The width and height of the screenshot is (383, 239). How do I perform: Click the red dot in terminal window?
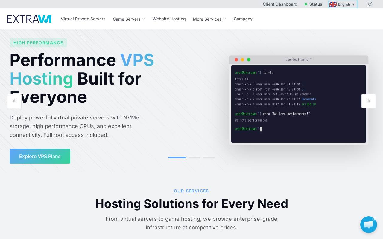click(x=236, y=59)
